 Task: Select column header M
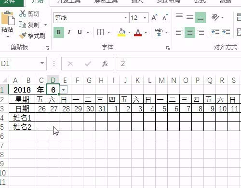(161, 80)
